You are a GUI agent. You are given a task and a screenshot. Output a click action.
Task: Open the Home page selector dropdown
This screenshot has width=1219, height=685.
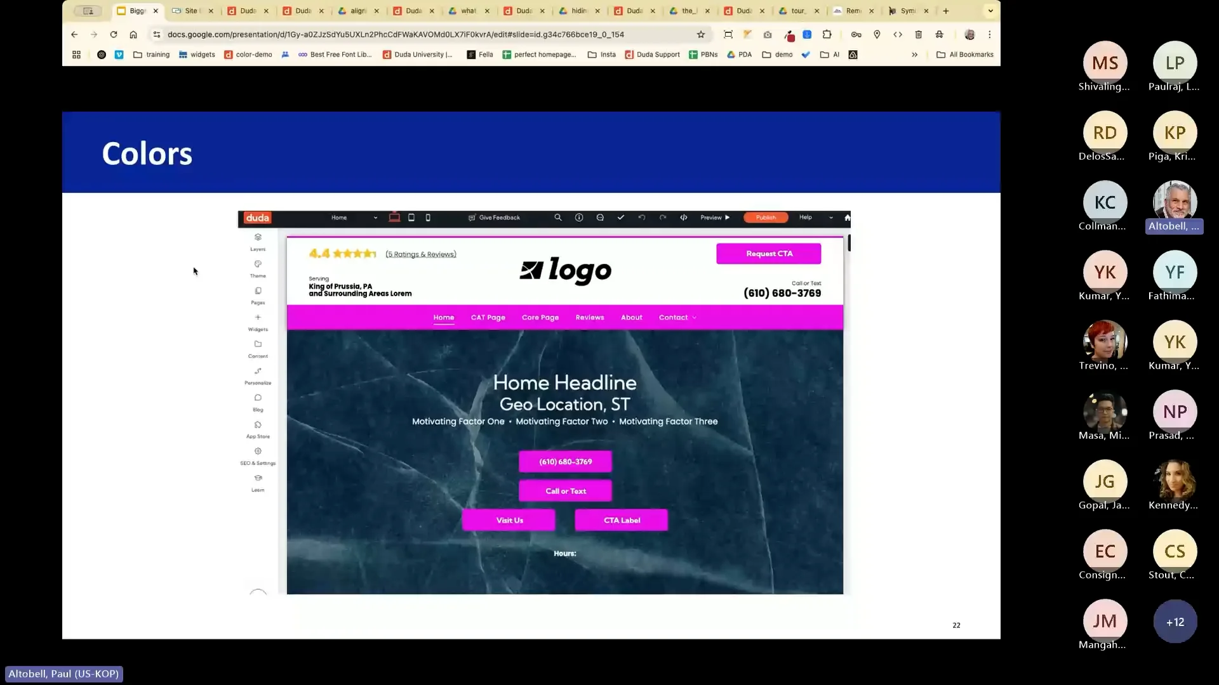click(354, 218)
